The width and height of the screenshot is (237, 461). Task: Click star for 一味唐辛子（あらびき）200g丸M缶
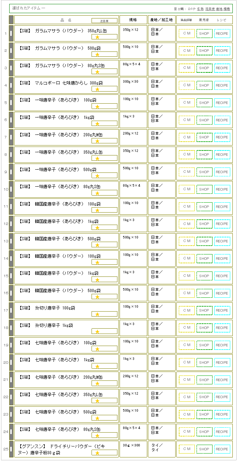(97, 141)
